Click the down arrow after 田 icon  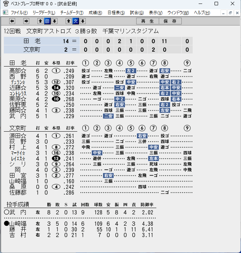(54, 21)
